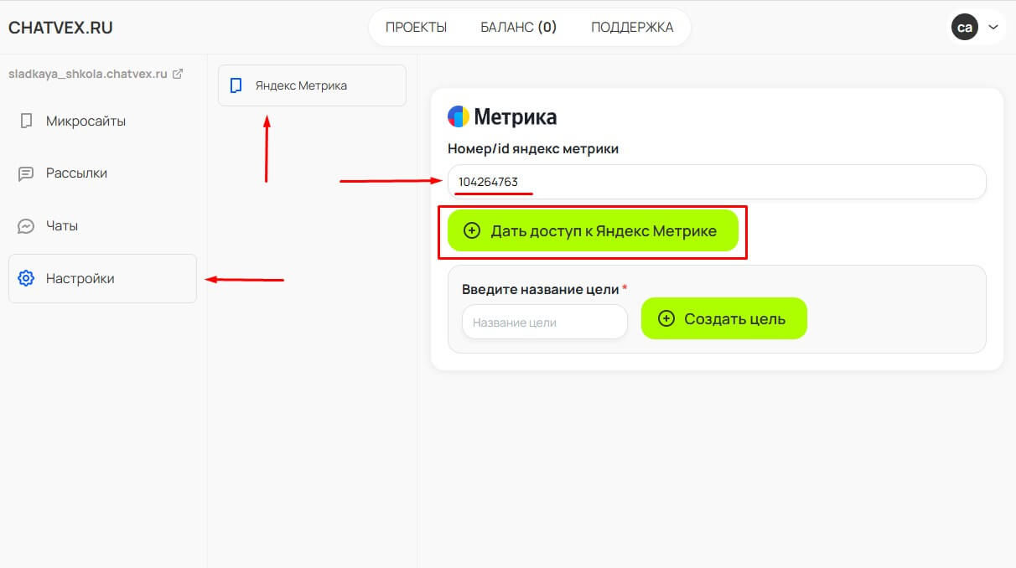Click the Яндекс Метрика submenu icon
1016x568 pixels.
[x=236, y=85]
